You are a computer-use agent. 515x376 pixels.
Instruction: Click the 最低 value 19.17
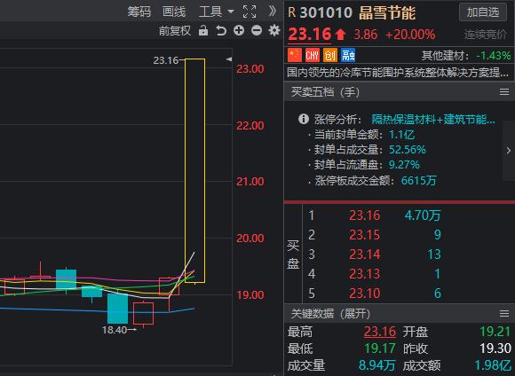coord(380,349)
